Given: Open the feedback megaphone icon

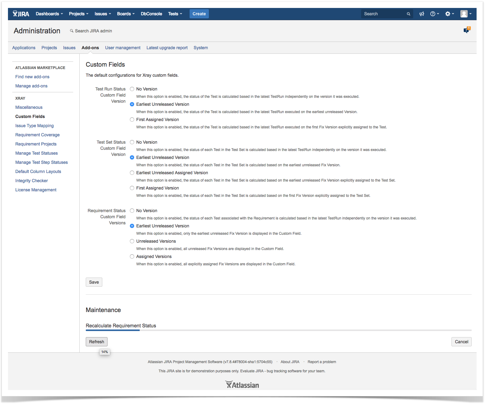Looking at the screenshot, I should (x=422, y=14).
